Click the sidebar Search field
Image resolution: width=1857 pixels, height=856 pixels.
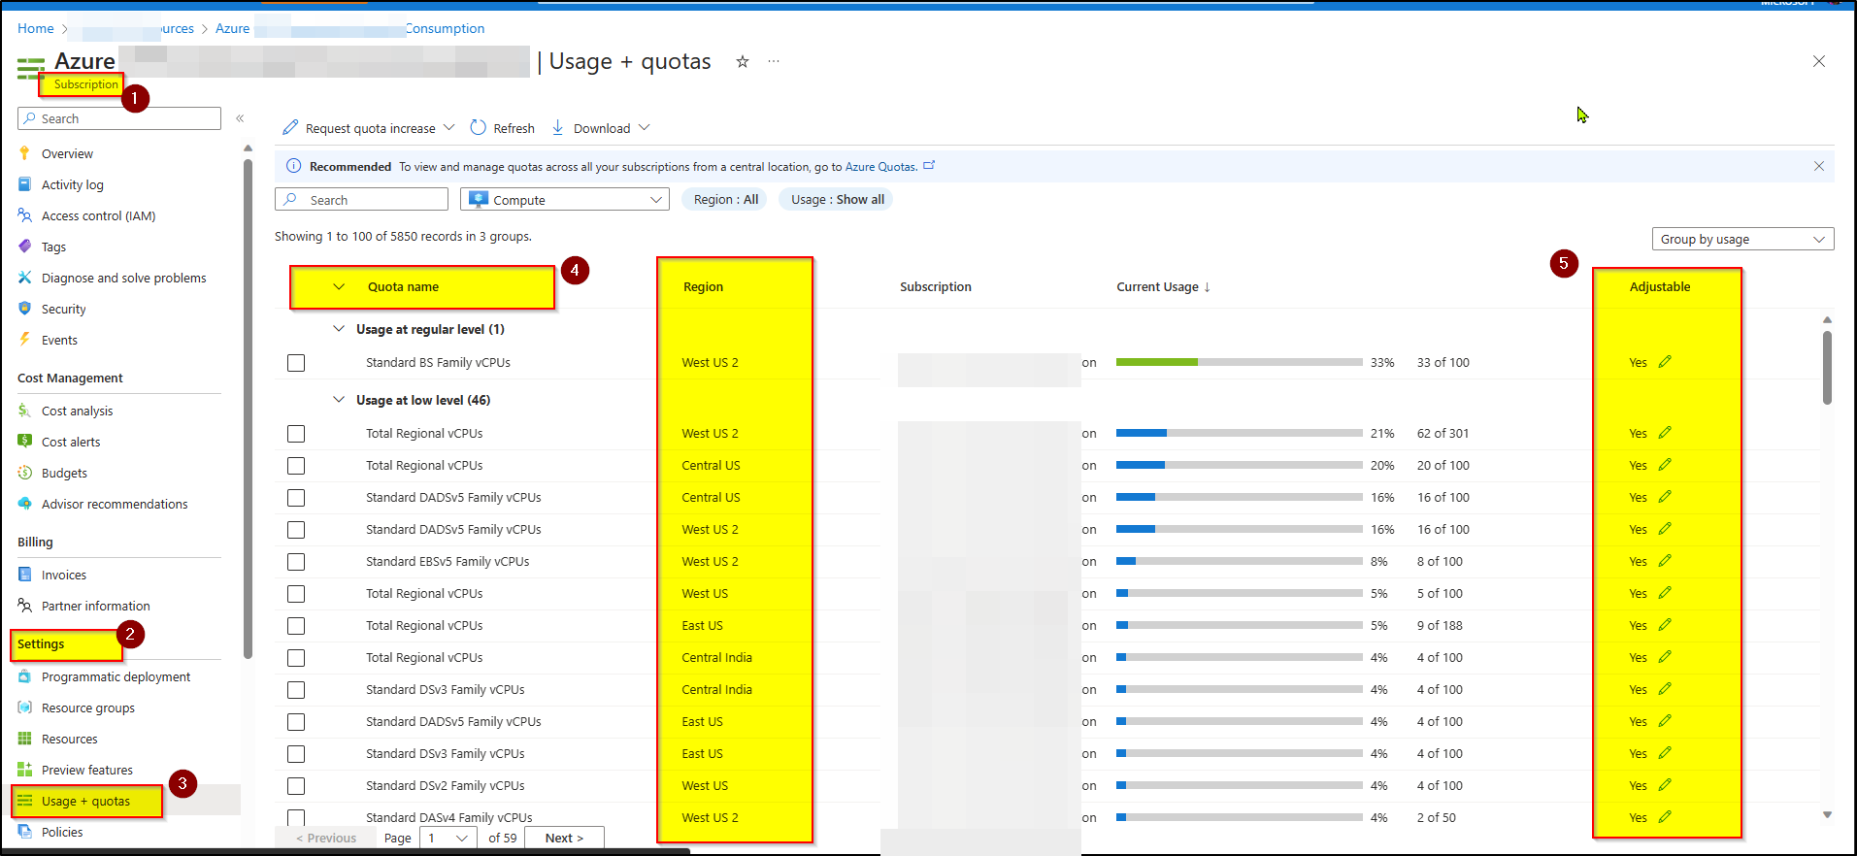click(119, 118)
